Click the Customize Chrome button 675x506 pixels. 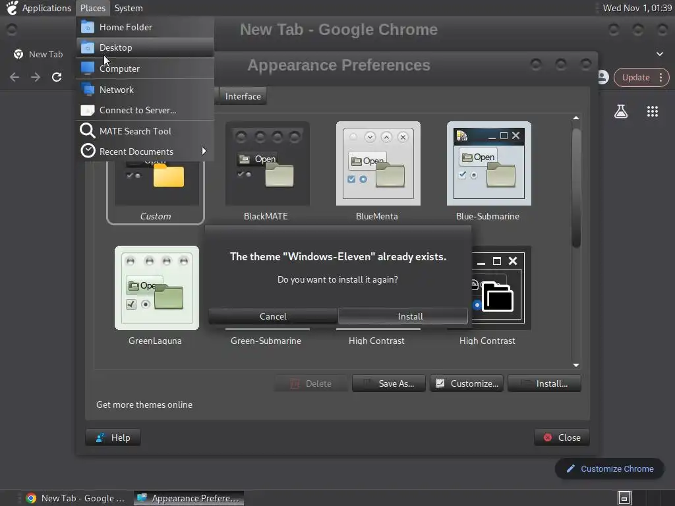[610, 468]
